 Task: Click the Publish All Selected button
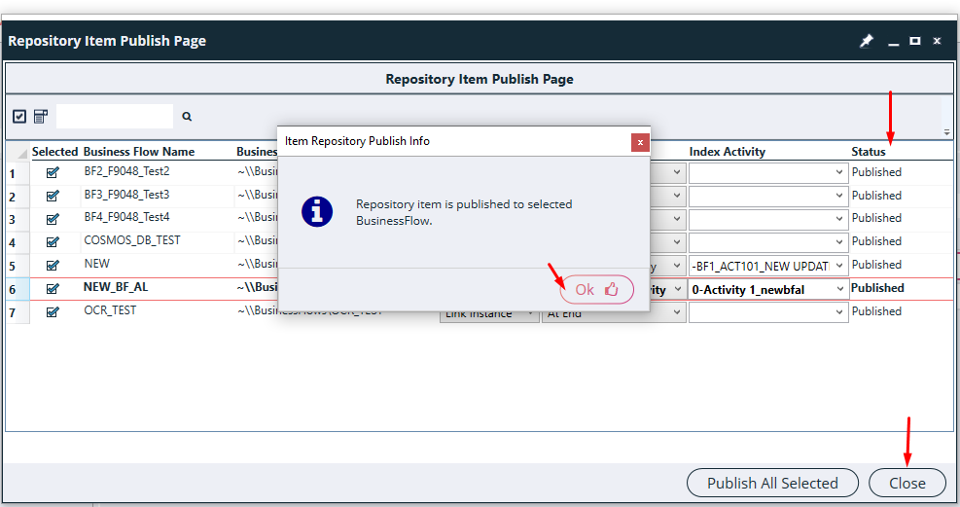(772, 483)
